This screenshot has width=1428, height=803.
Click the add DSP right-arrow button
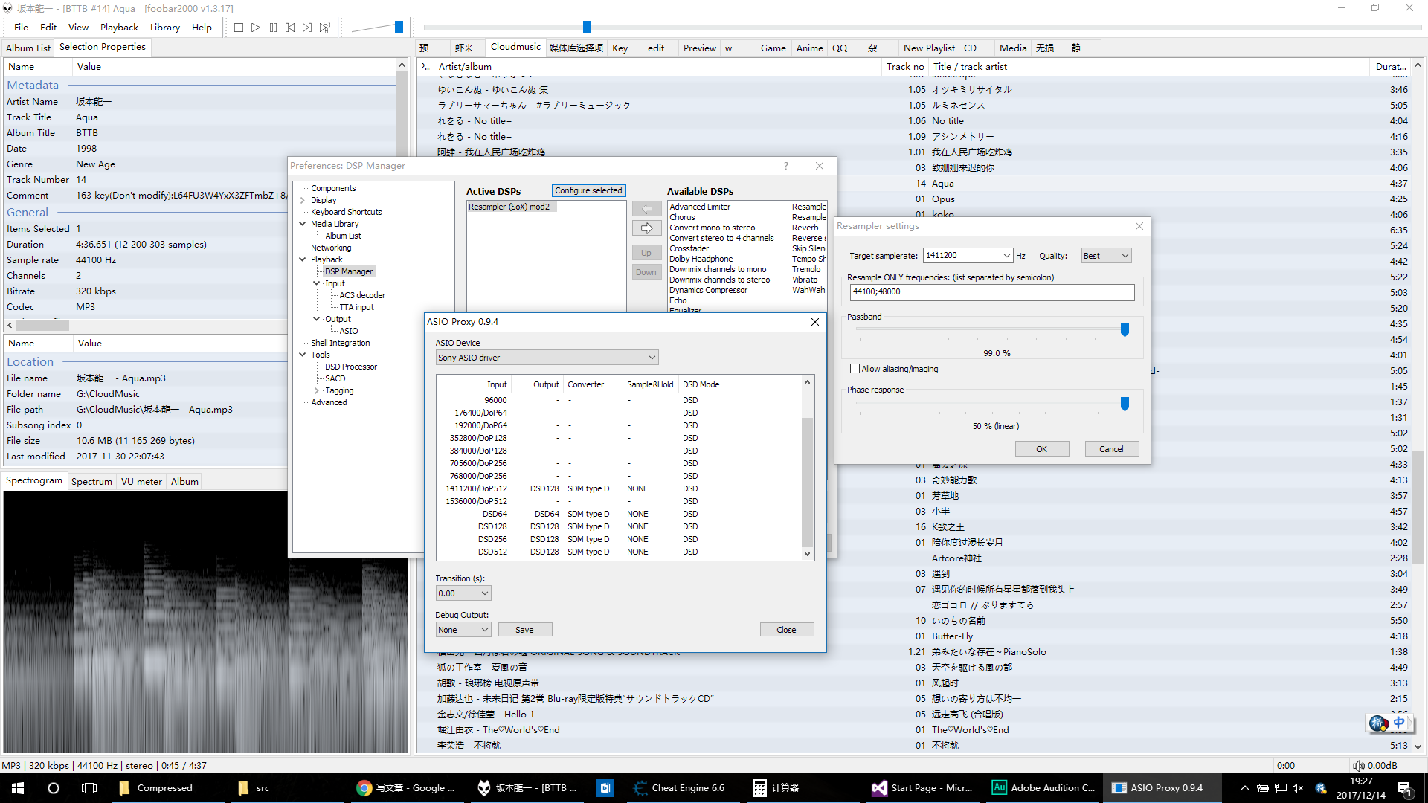pos(646,228)
